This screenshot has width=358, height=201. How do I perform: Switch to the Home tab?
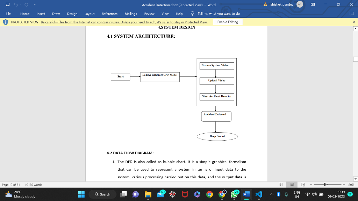25,14
